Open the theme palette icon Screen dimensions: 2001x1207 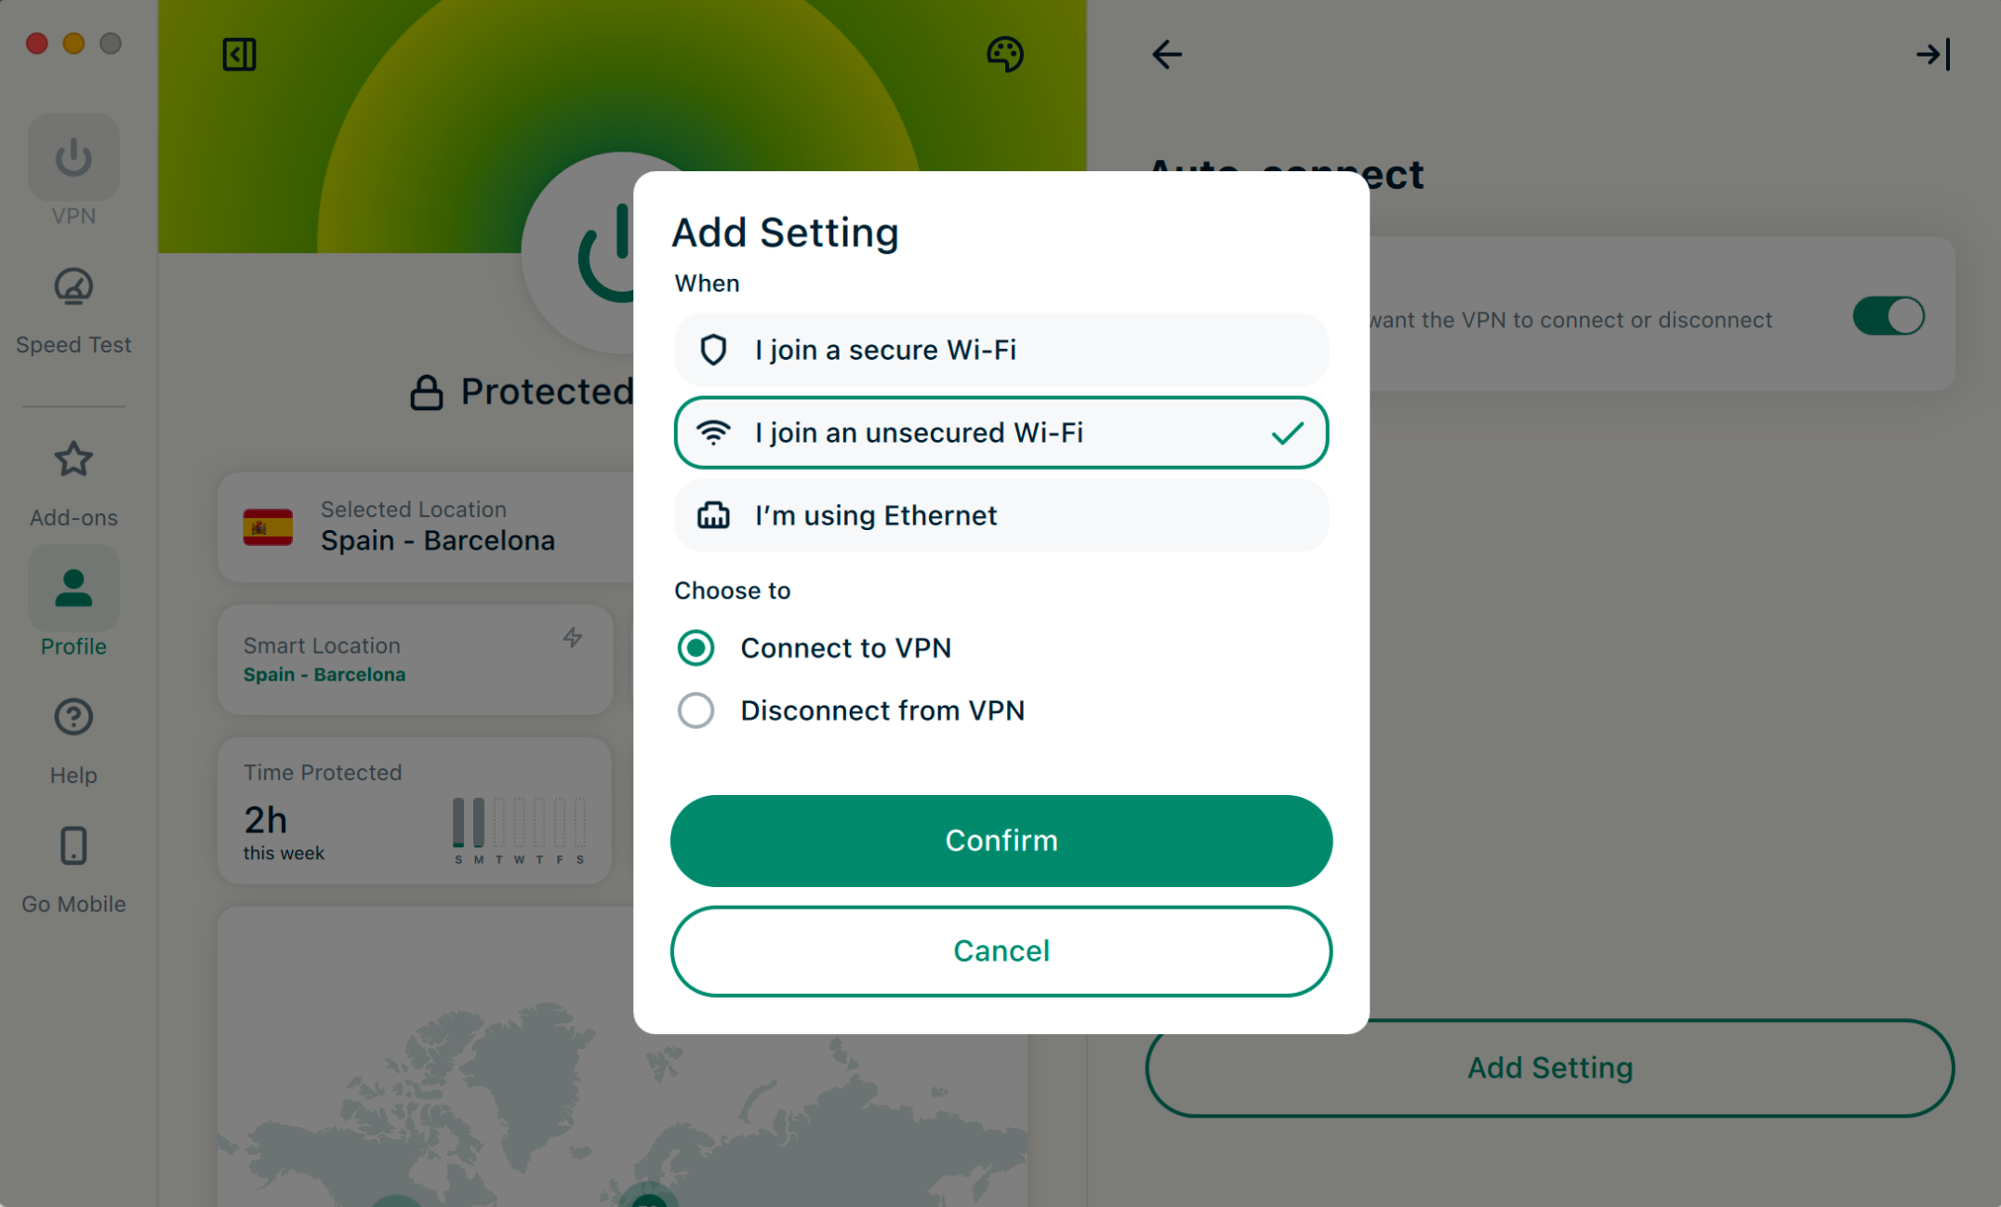(1004, 54)
